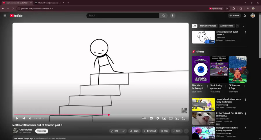Dislike this video
Screen dimensions: 261x140
123,131
